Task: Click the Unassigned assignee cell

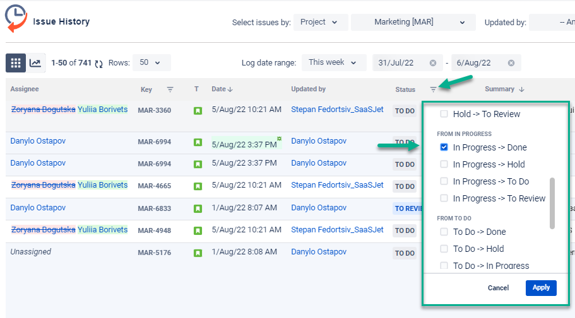Action: click(30, 252)
